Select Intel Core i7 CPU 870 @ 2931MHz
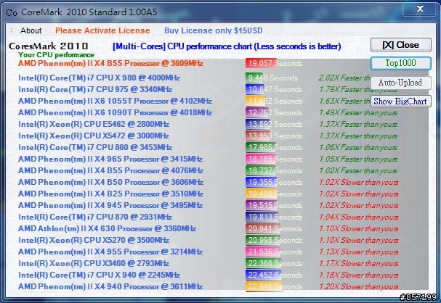 click(95, 217)
